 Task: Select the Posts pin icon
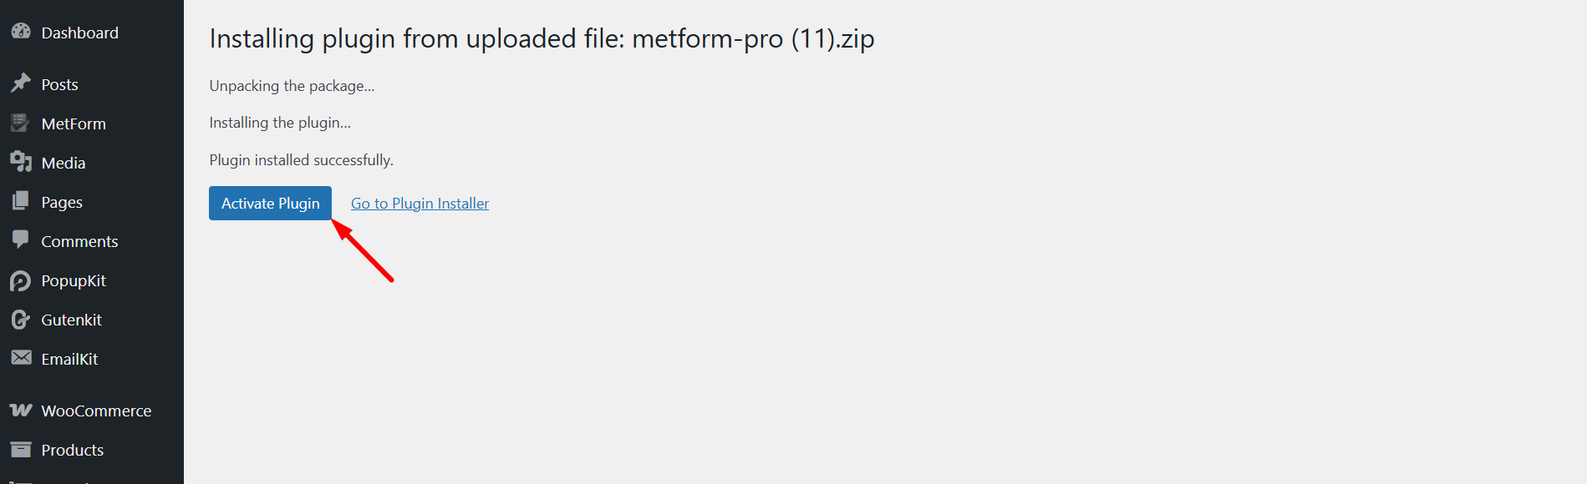tap(20, 83)
